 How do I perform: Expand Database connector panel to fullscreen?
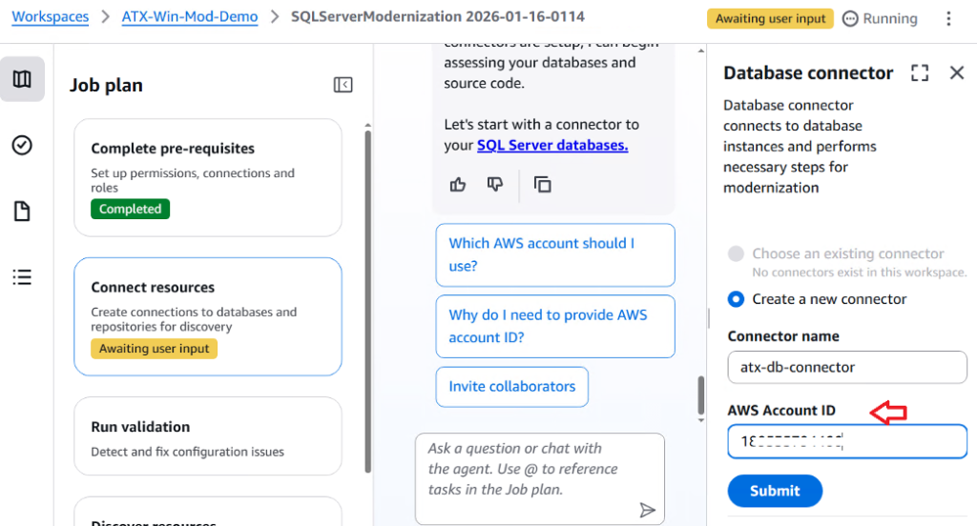(920, 73)
